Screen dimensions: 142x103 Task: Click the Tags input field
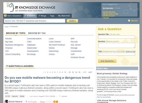click(116, 54)
